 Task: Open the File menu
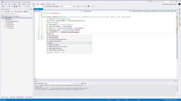pyautogui.click(x=2, y=4)
